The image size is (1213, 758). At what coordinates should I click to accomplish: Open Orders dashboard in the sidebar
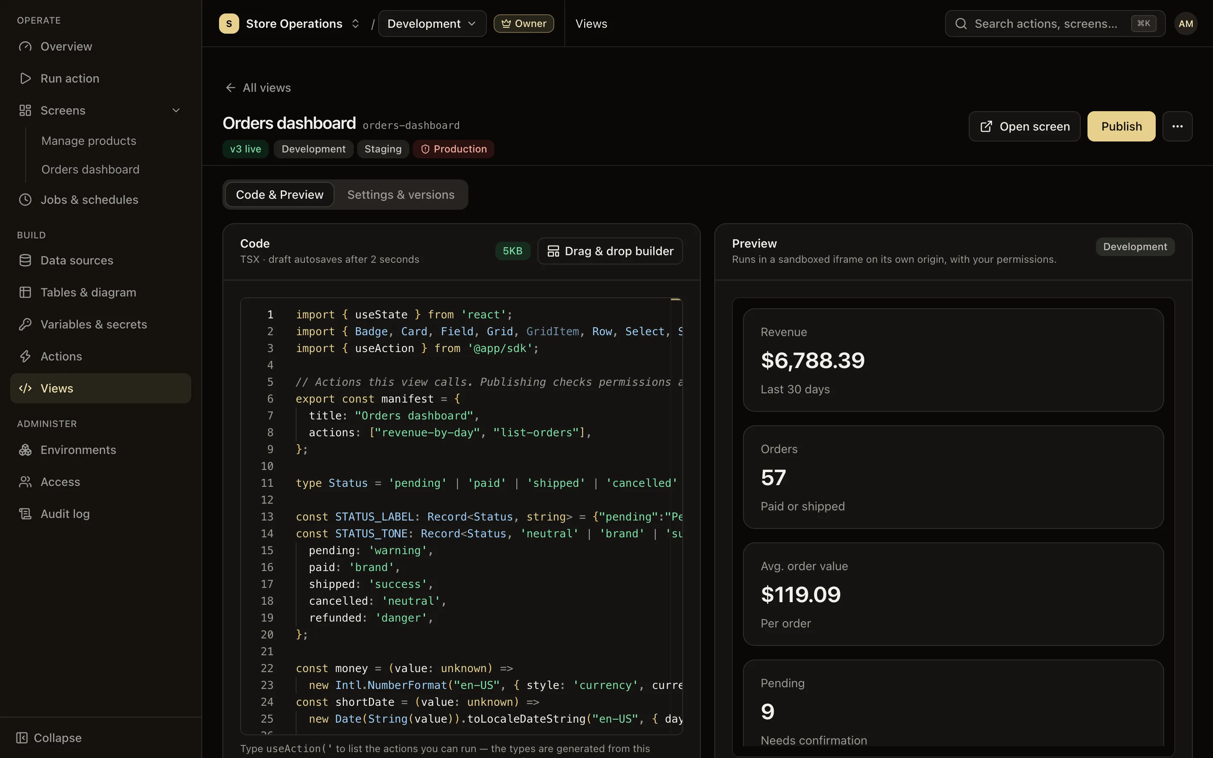(x=90, y=169)
